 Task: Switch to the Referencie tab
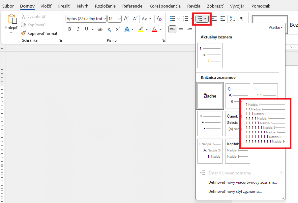click(132, 6)
